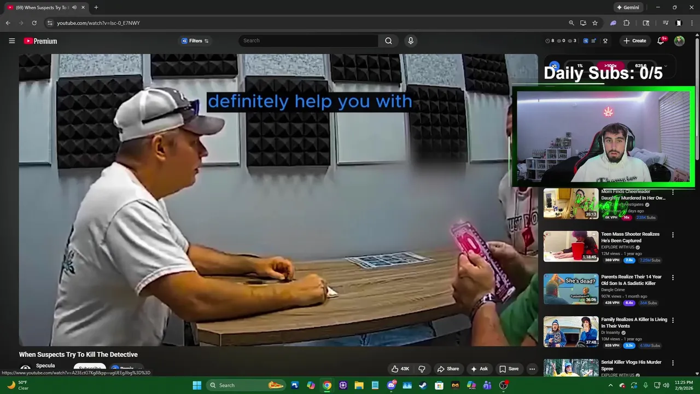Click the browser zoom magnifier icon
Viewport: 700px width, 394px height.
[x=571, y=23]
